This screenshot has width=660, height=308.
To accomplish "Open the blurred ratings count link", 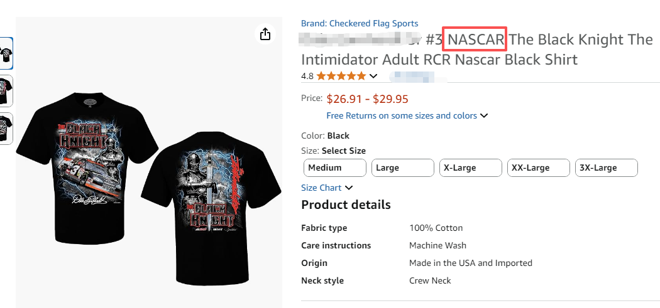I will (x=412, y=77).
